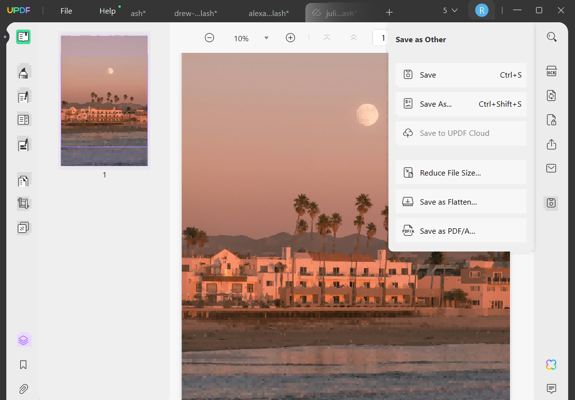Screen dimensions: 575x400
Task: Click the Share file icon
Action: click(551, 144)
